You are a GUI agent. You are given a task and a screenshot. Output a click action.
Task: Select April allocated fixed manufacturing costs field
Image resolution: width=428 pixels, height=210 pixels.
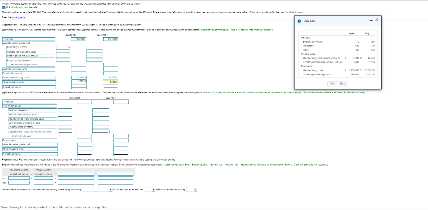coord(65,119)
